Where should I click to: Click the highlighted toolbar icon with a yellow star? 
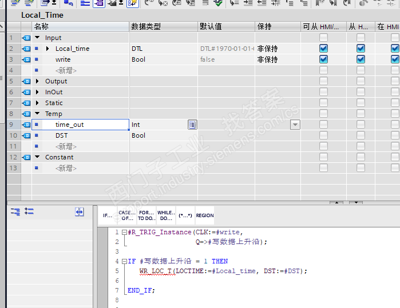pos(133,3)
